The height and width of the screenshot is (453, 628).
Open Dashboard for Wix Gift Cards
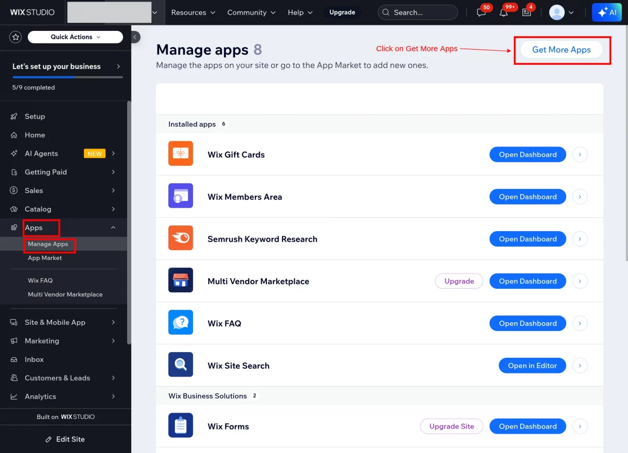[528, 154]
